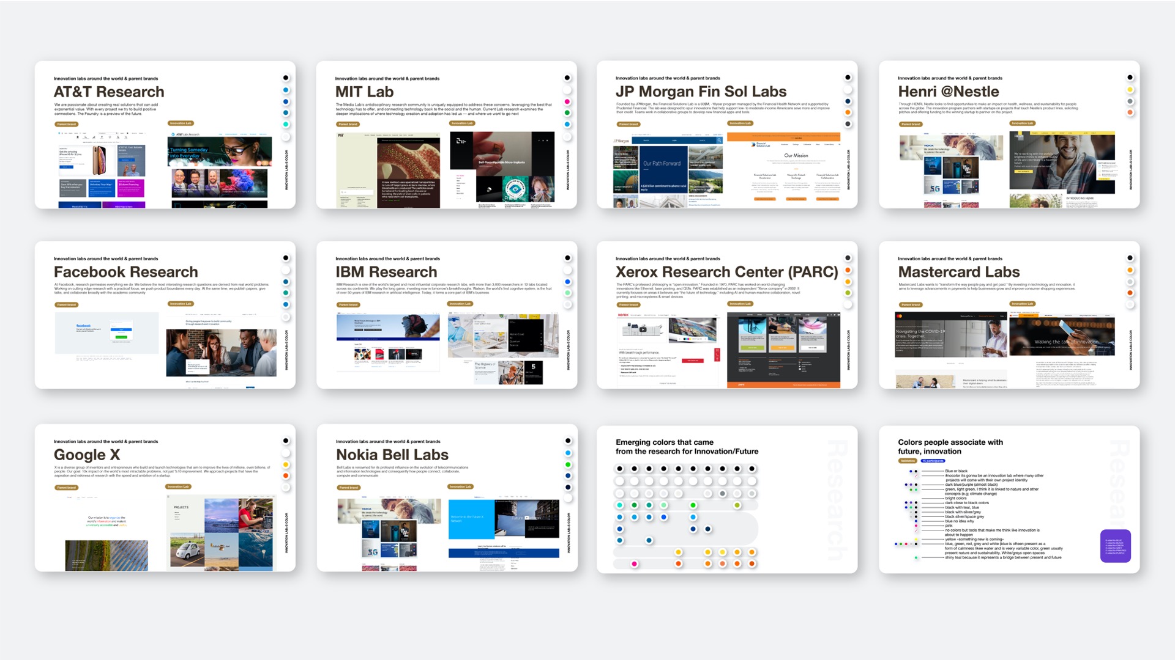Pick the light green swatch on IBM Research slide
This screenshot has width=1175, height=660.
[567, 293]
